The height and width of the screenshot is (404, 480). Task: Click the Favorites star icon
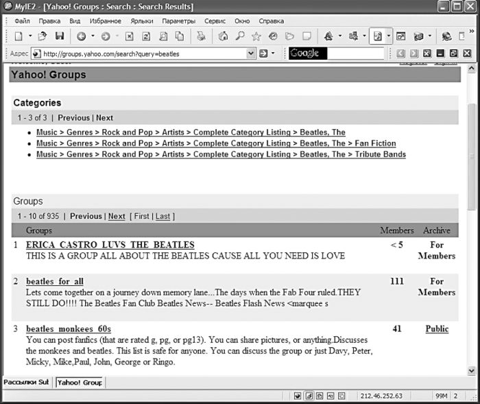[x=256, y=36]
